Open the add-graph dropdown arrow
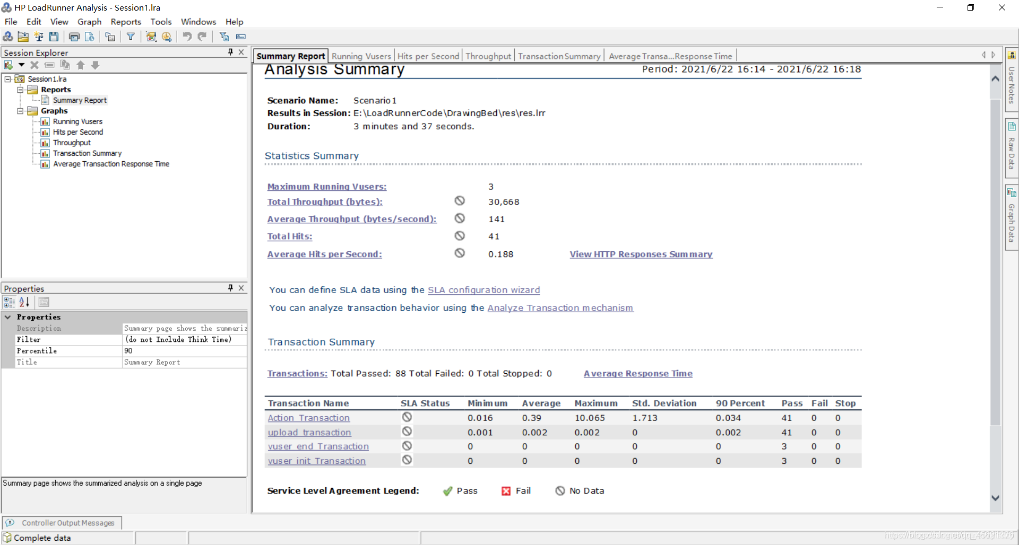This screenshot has width=1019, height=545. tap(21, 65)
